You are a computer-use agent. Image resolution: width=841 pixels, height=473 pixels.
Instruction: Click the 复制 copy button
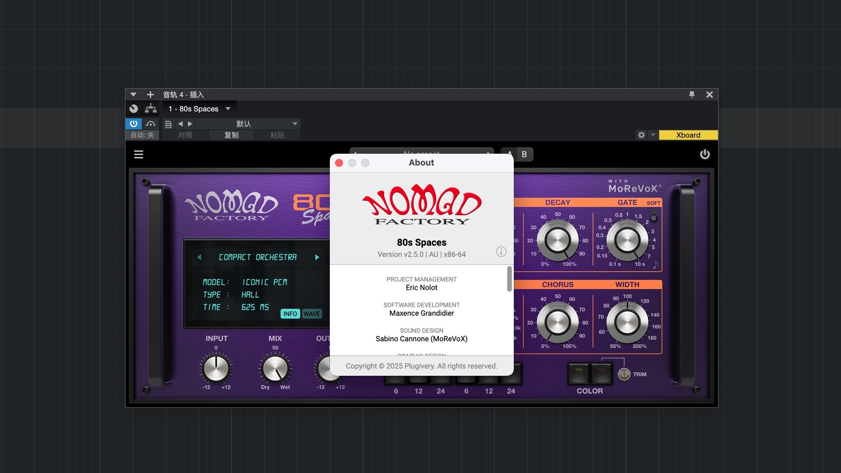coord(231,135)
